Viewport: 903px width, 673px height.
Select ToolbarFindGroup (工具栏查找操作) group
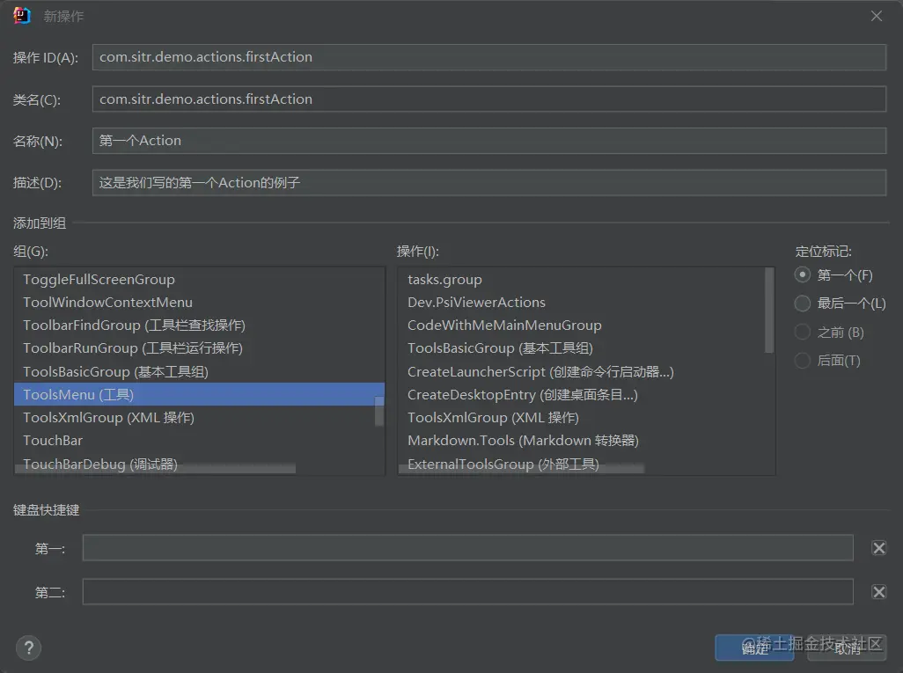199,326
